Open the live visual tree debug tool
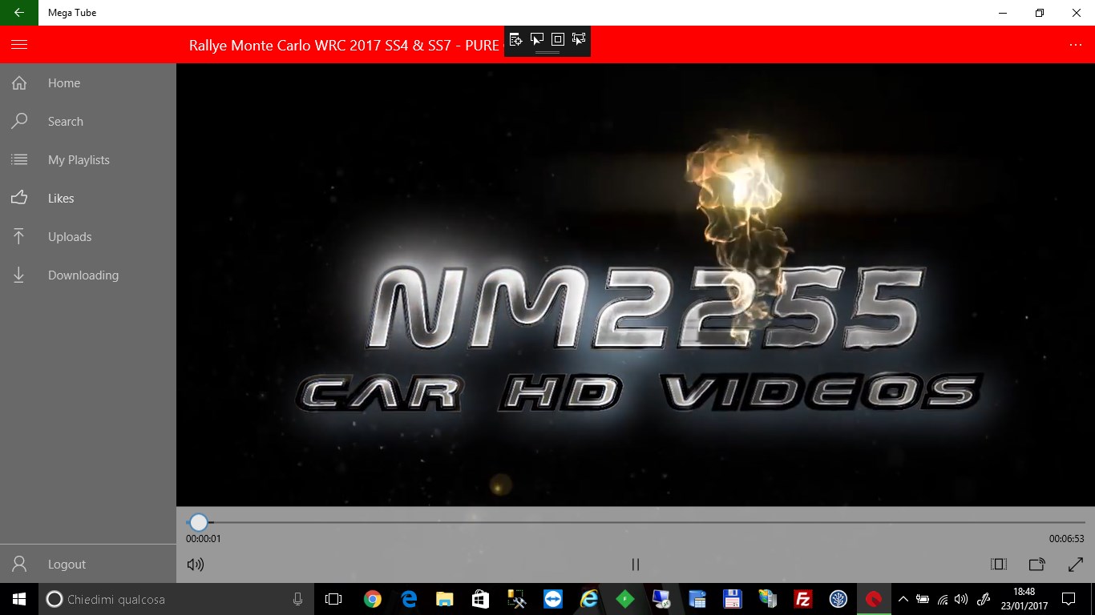Viewport: 1095px width, 615px height. (516, 39)
